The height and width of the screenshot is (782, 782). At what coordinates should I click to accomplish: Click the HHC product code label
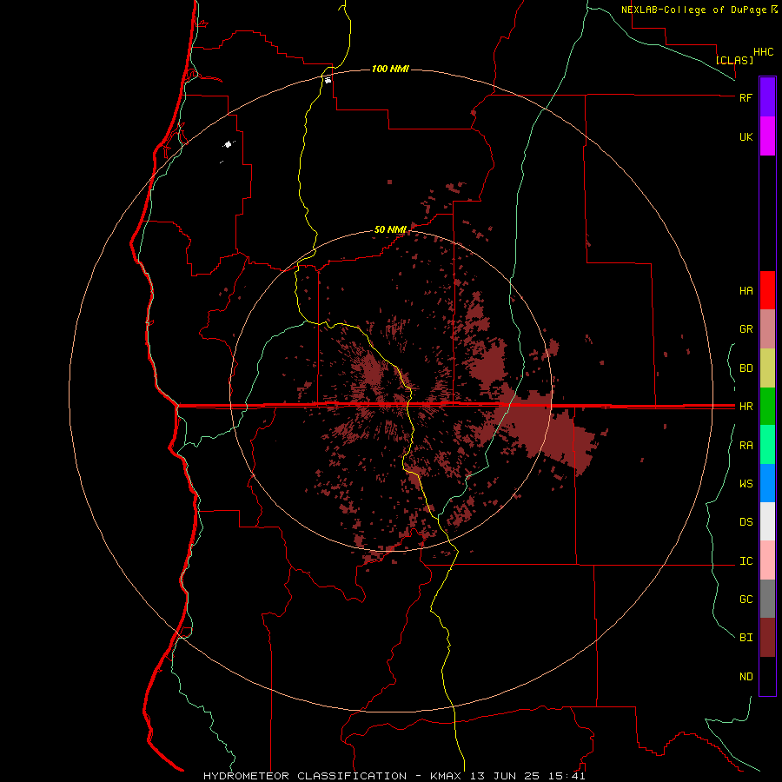point(764,52)
